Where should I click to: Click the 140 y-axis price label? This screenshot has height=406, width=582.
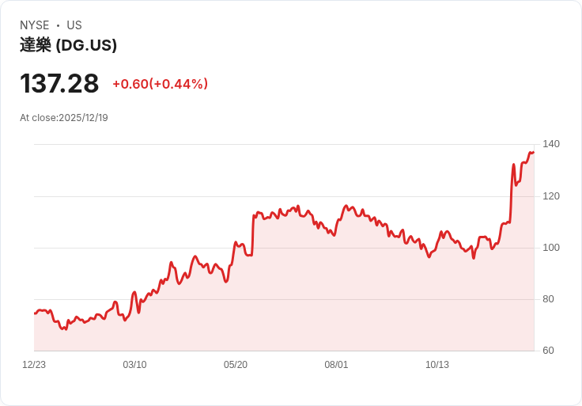(551, 144)
